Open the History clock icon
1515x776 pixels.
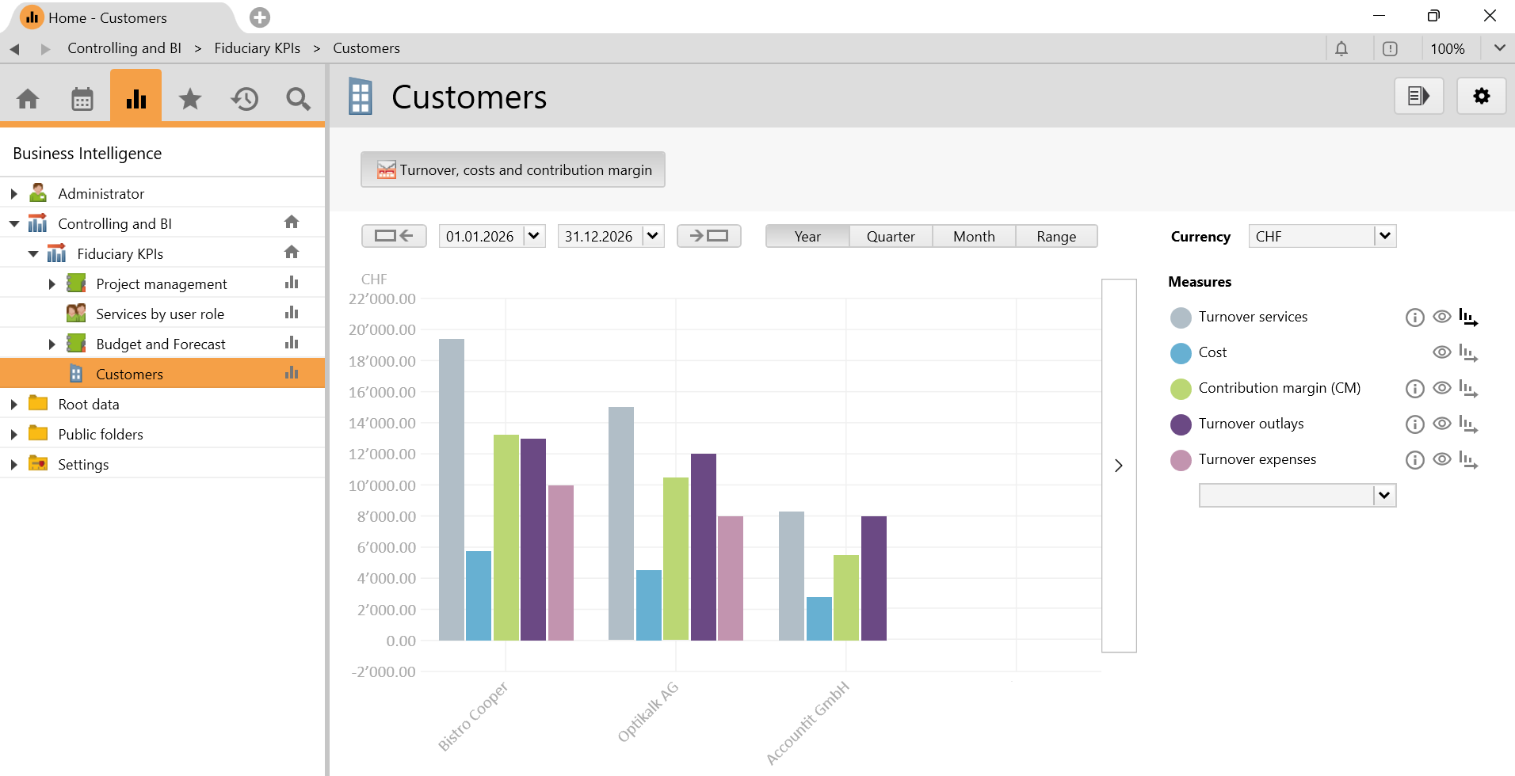tap(244, 99)
